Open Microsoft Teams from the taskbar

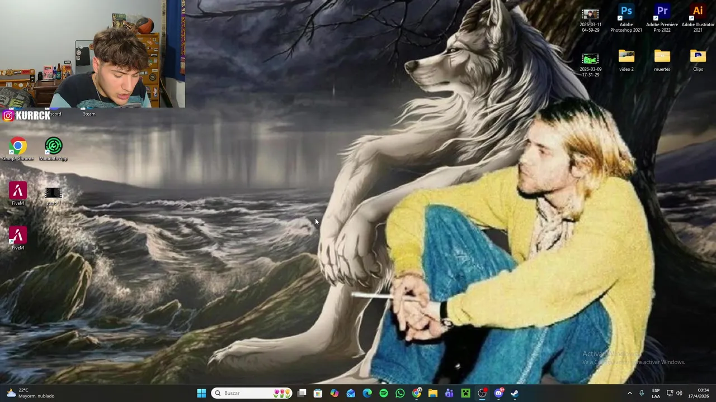tap(449, 393)
